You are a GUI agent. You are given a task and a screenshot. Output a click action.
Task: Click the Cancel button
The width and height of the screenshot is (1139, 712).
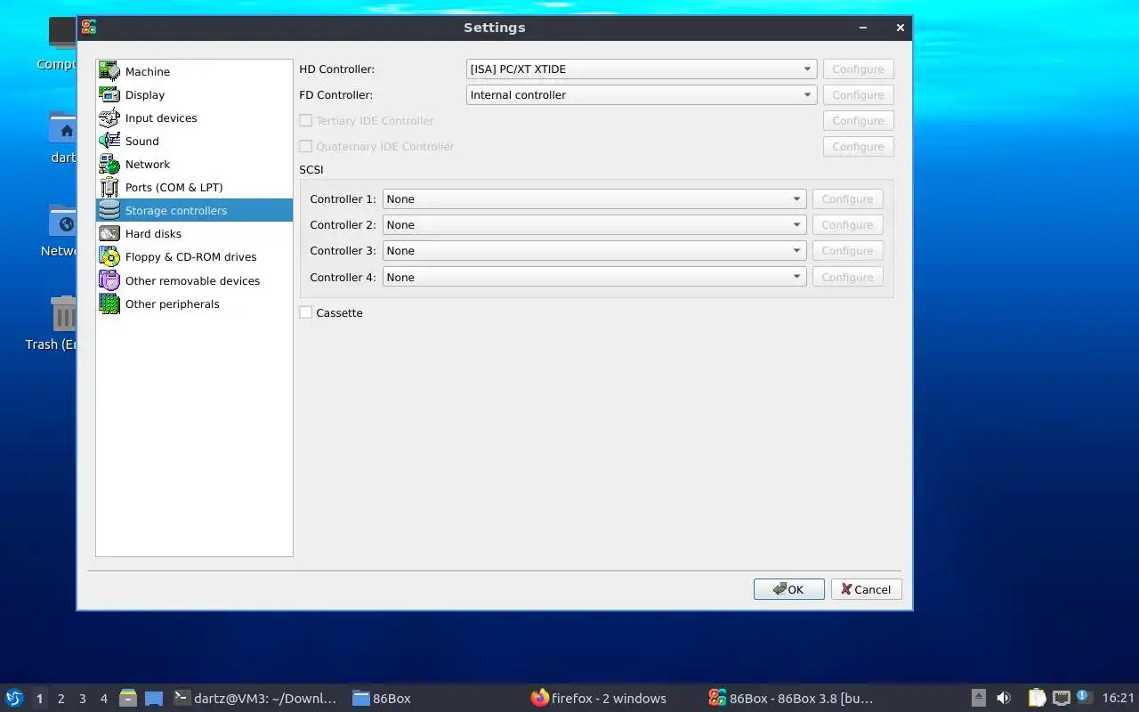click(866, 589)
